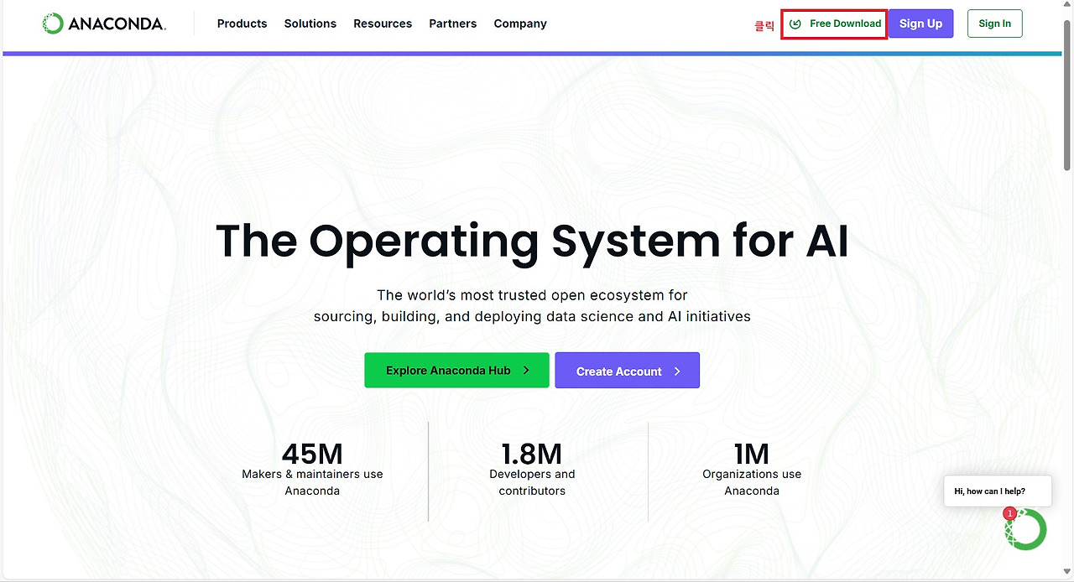This screenshot has width=1074, height=582.
Task: Click 'Organizations use Anaconda' text
Action: pos(752,482)
